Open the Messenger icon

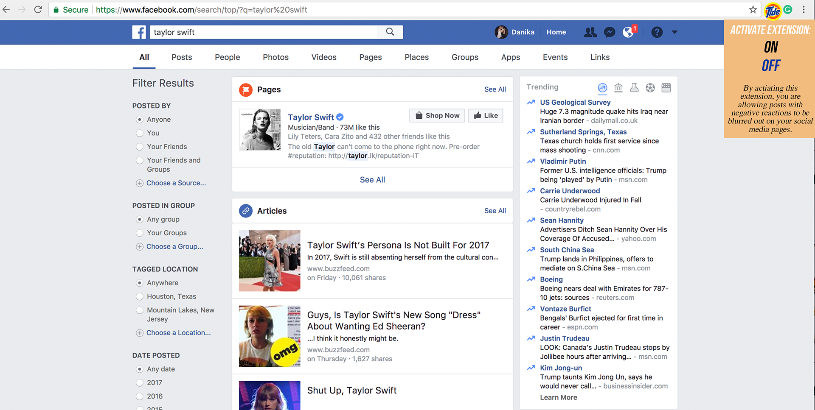610,32
